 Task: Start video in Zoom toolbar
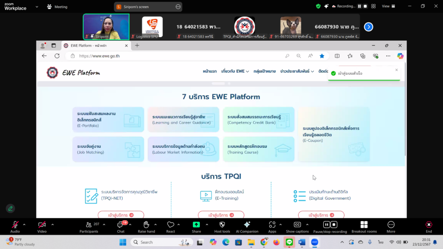[x=42, y=227]
